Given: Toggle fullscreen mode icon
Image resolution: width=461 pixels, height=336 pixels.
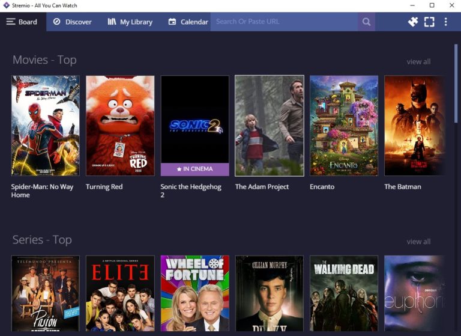Looking at the screenshot, I should [x=429, y=22].
